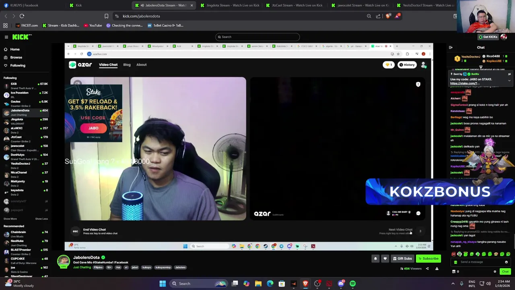Screen dimensions: 515x290
Task: Click the green Chat send button
Action: (505, 272)
